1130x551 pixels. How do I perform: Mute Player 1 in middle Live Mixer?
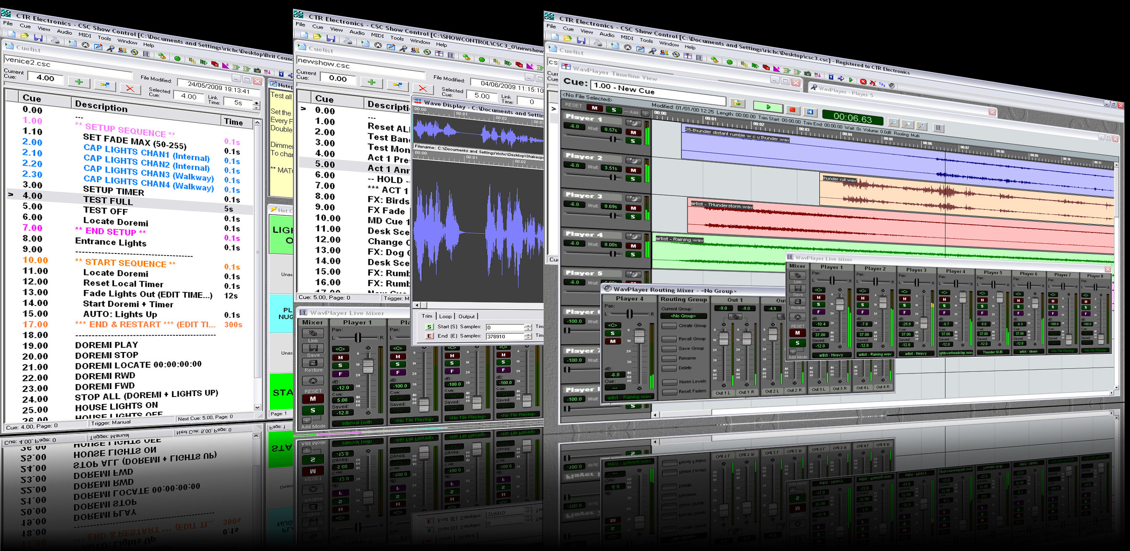point(340,357)
